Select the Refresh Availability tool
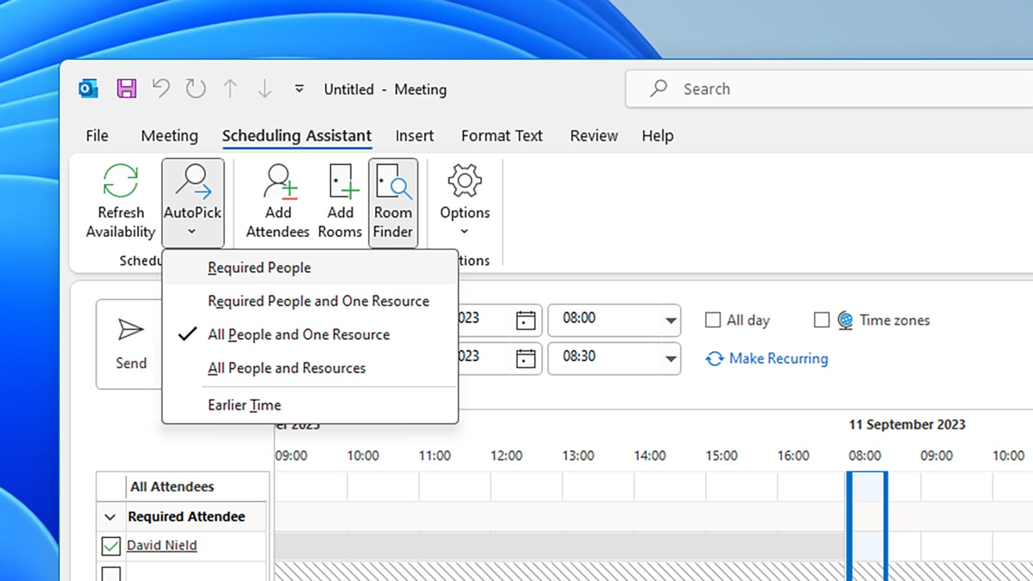Viewport: 1033px width, 581px height. (119, 200)
